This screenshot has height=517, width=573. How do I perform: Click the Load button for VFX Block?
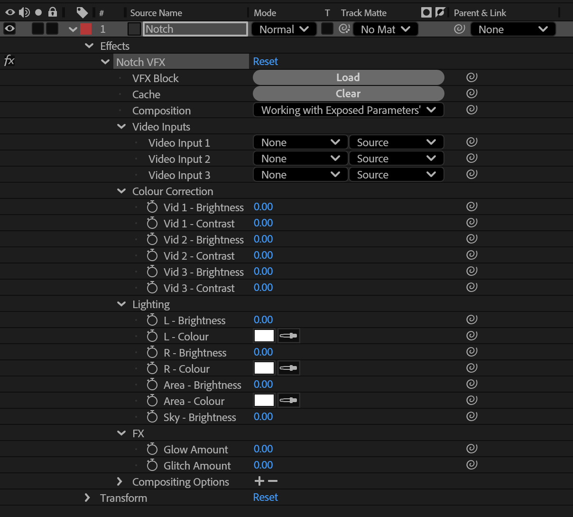tap(348, 77)
